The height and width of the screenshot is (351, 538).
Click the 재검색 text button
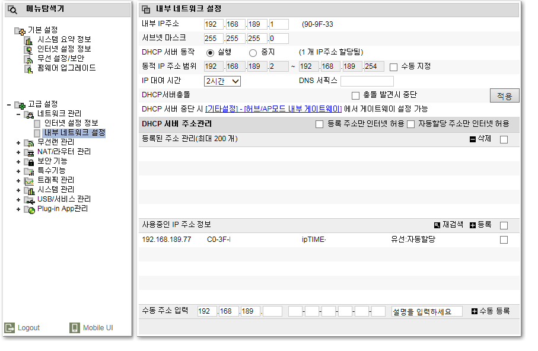click(453, 225)
